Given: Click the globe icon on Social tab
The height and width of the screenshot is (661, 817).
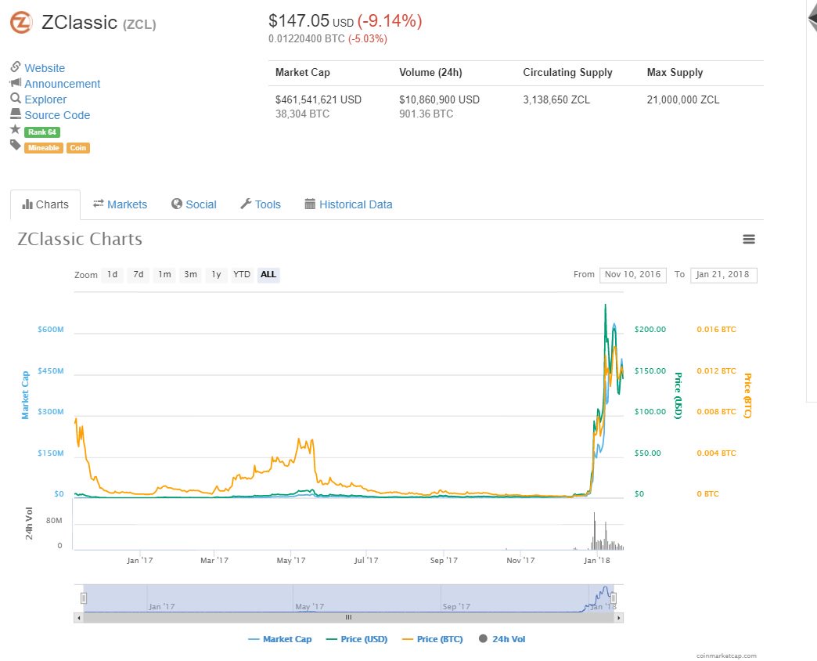Looking at the screenshot, I should click(177, 204).
